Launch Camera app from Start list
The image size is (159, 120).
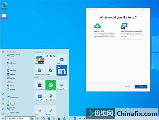coord(11,78)
